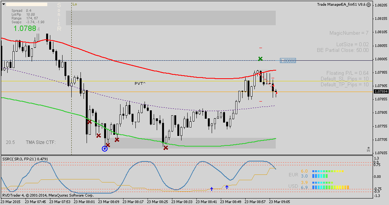The height and width of the screenshot is (205, 389).
Task: Click the 1.08000 price label box
Action: (x=288, y=61)
